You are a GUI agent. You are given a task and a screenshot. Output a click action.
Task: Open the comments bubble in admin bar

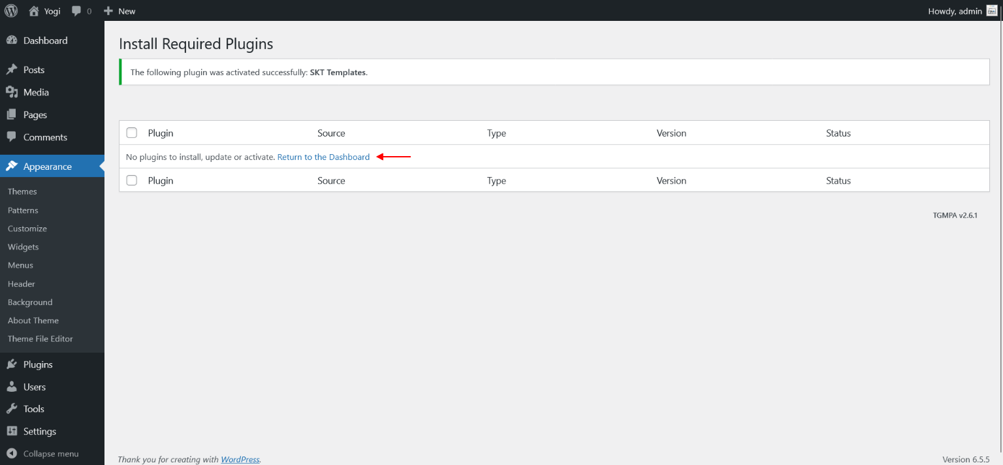(x=76, y=11)
